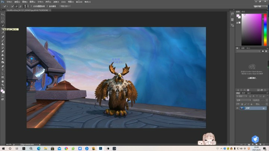Click the foreground color swatch in toolbox
This screenshot has height=151, width=269.
[x=2, y=90]
